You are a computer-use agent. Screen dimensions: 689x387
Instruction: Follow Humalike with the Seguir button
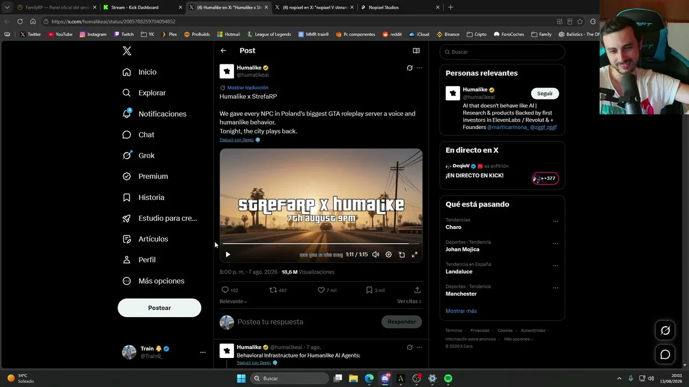click(545, 94)
